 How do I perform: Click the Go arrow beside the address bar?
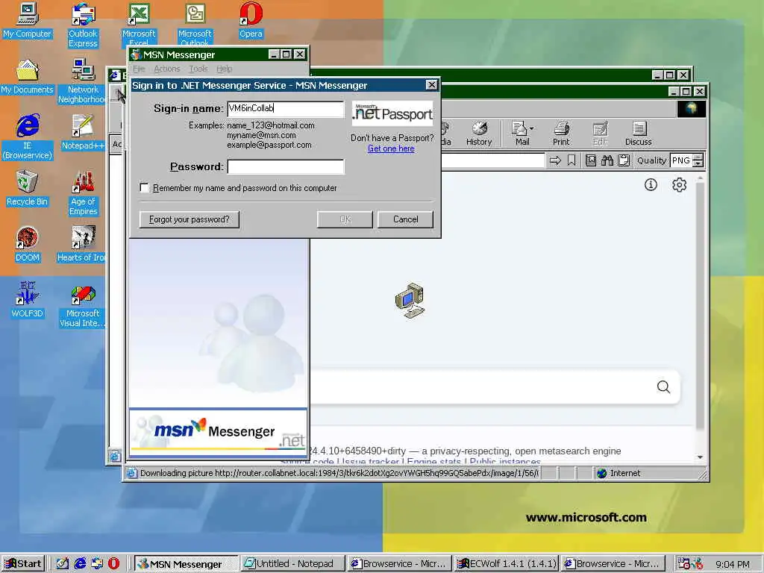coord(555,160)
